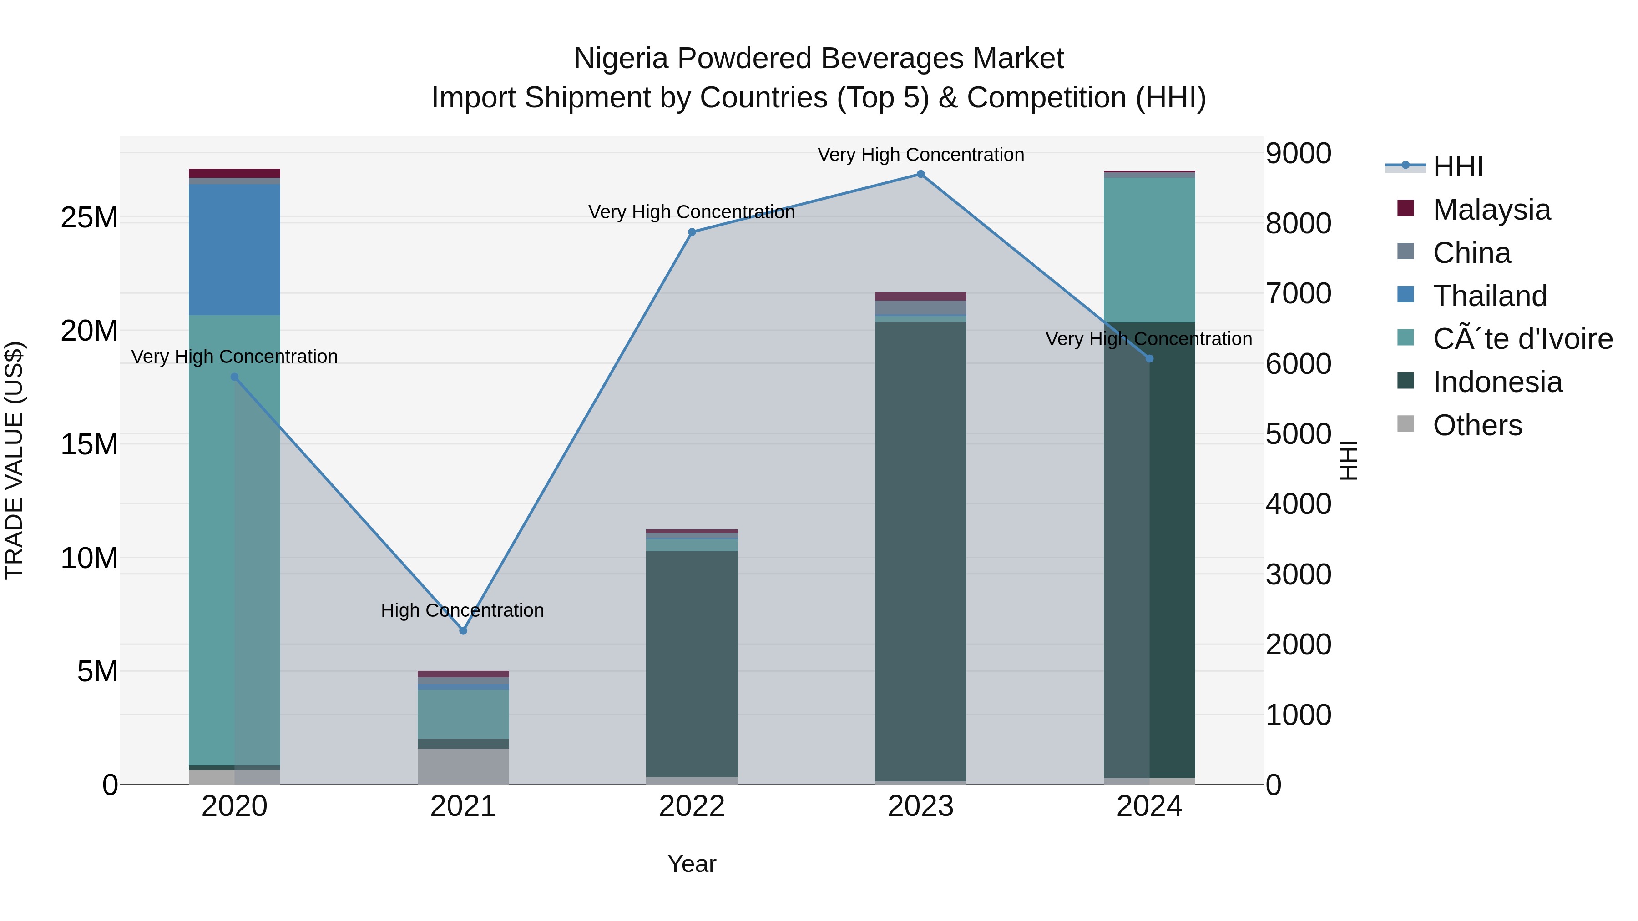The height and width of the screenshot is (921, 1638).
Task: Click the 25M tick on left axis
Action: (89, 218)
